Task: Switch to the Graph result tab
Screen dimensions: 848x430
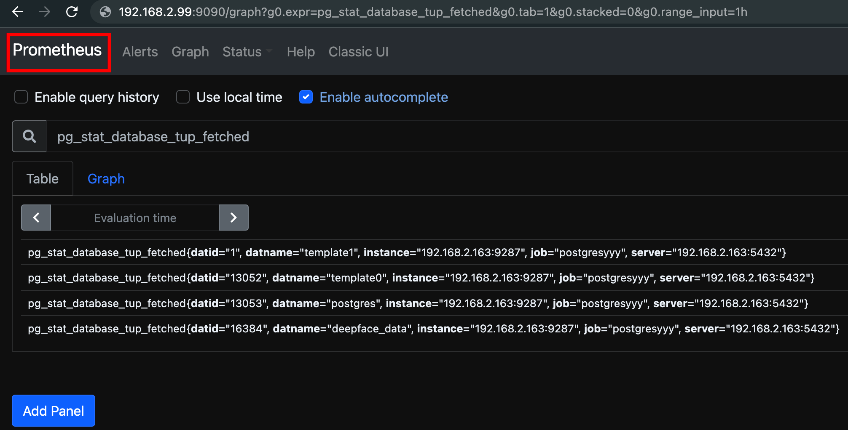Action: click(x=106, y=179)
